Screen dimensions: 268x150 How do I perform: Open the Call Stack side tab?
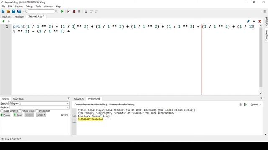tap(266, 21)
